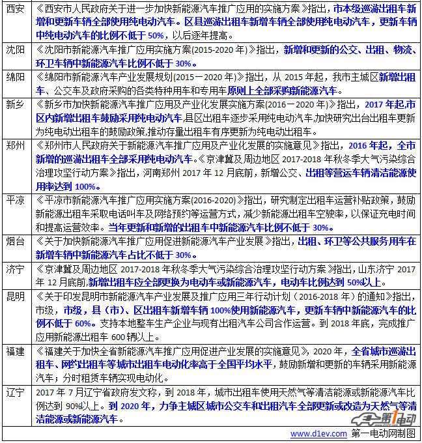Screen dimensions: 422x443
Task: Open the www.d1ev.com link
Action: click(318, 433)
